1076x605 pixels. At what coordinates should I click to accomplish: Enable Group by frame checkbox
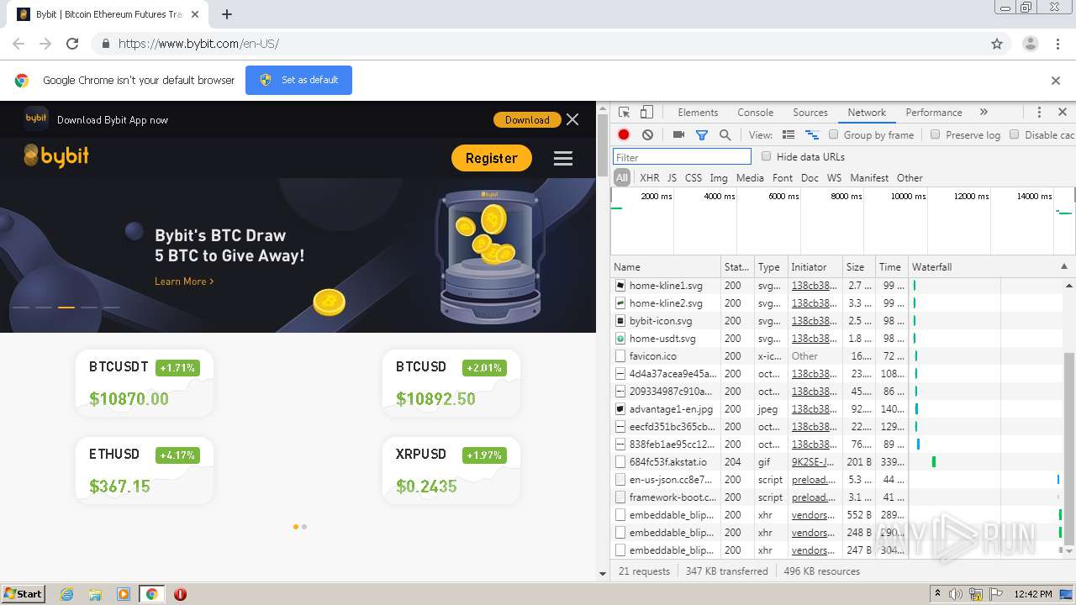tap(833, 134)
